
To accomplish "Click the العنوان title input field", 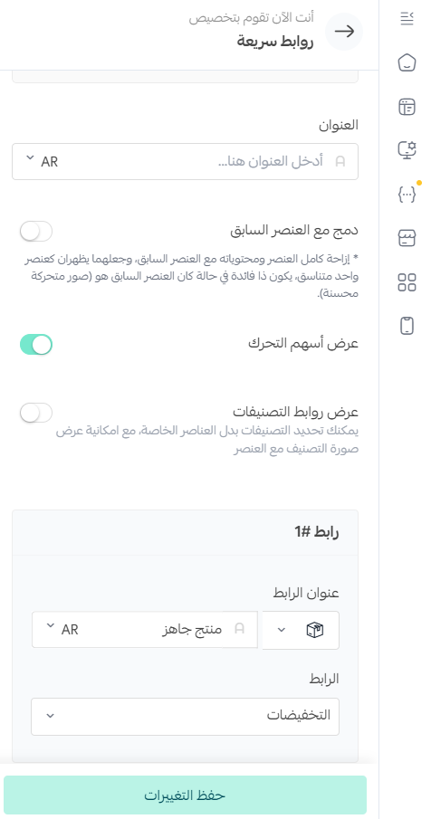I will (185, 161).
